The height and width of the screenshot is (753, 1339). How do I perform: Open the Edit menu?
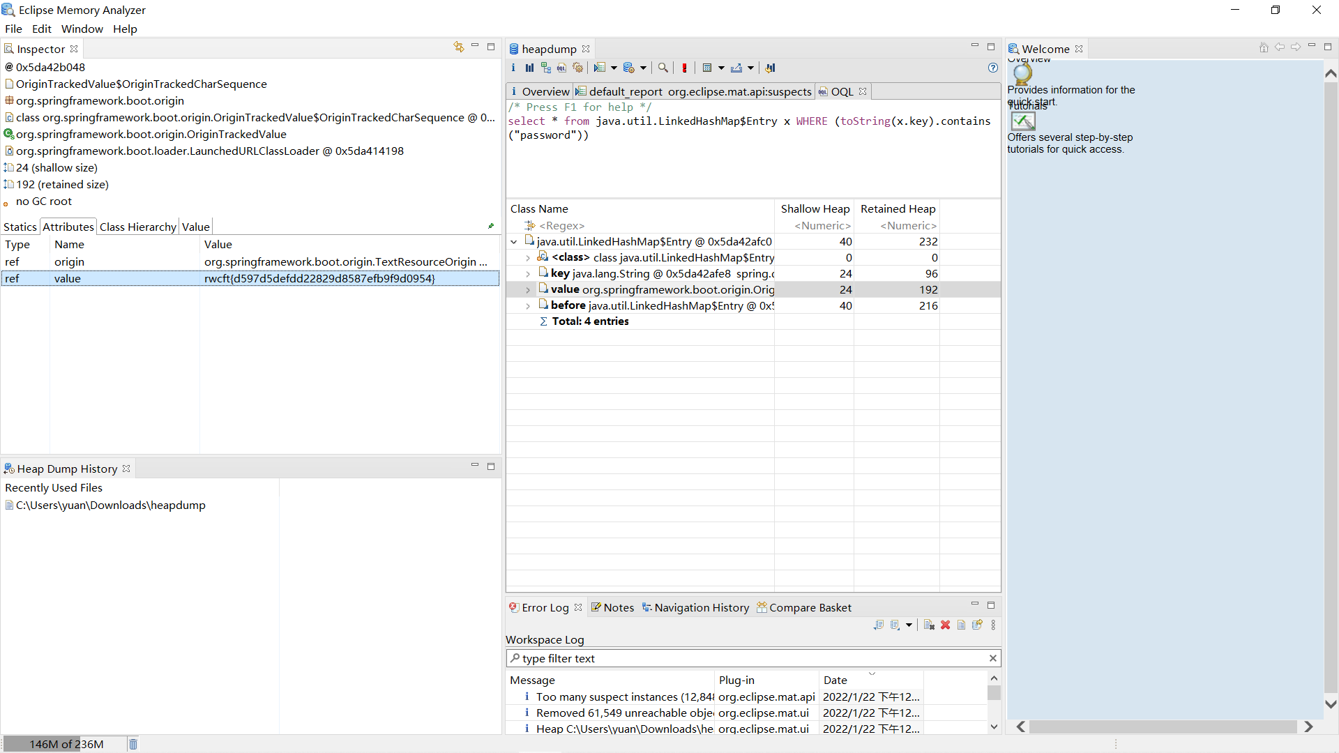[42, 29]
